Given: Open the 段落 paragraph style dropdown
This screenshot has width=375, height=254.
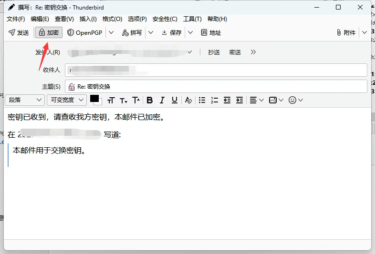Looking at the screenshot, I should tap(25, 100).
